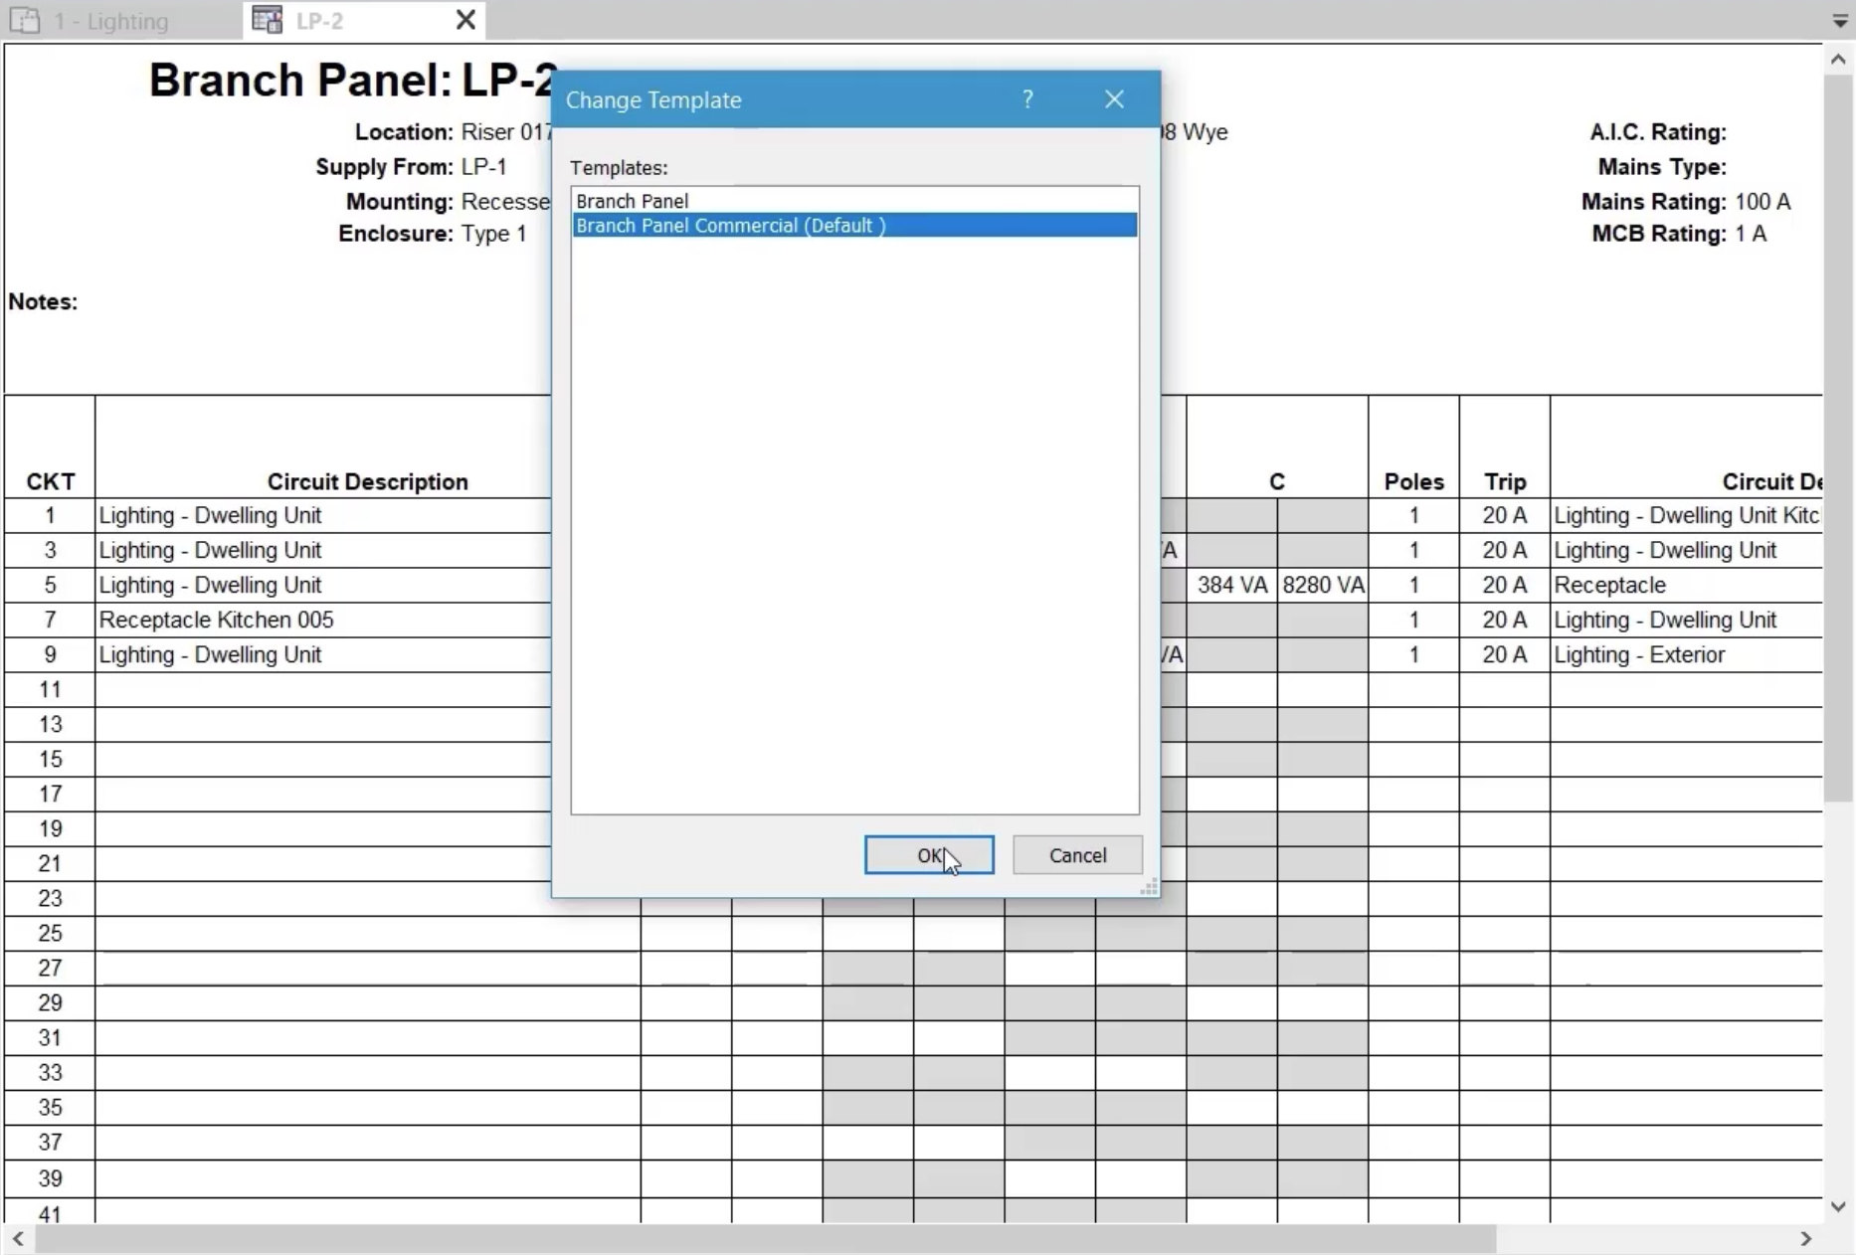Click circuit number 39 row
Image resolution: width=1856 pixels, height=1255 pixels.
50,1178
